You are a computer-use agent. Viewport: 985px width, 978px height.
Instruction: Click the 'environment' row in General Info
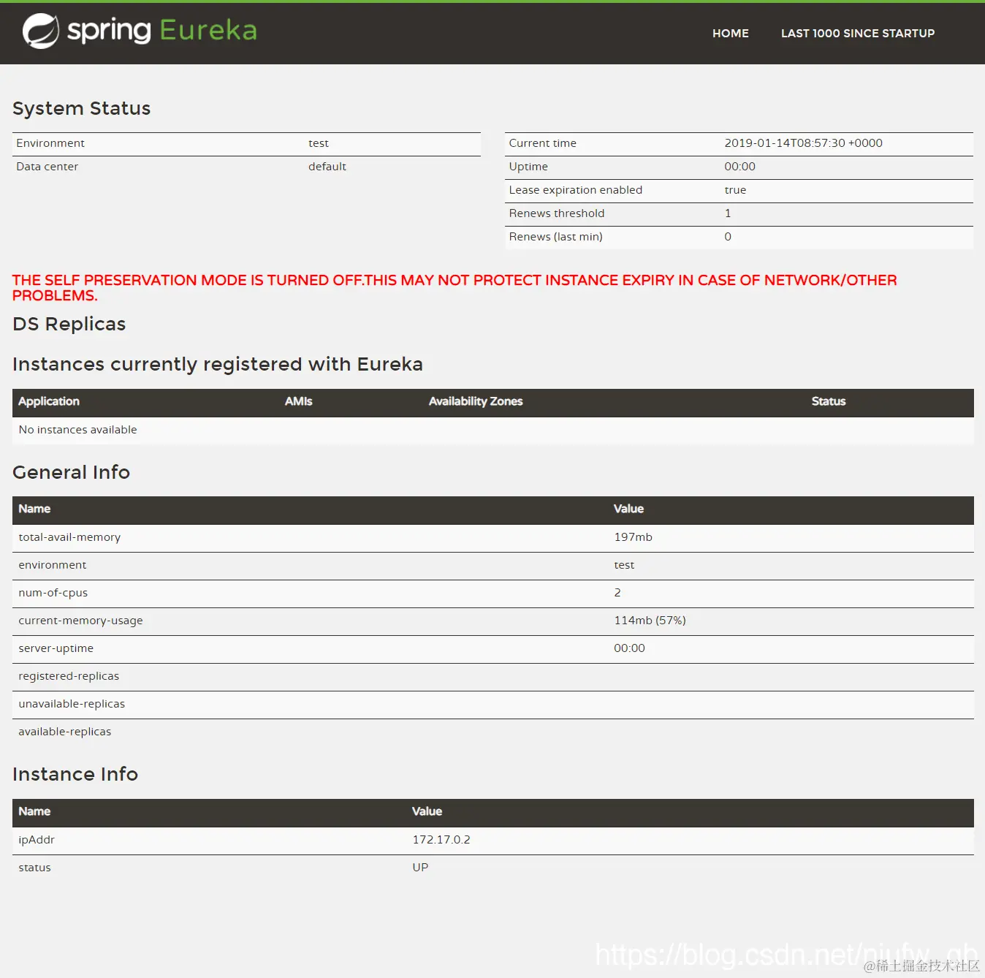coord(493,565)
